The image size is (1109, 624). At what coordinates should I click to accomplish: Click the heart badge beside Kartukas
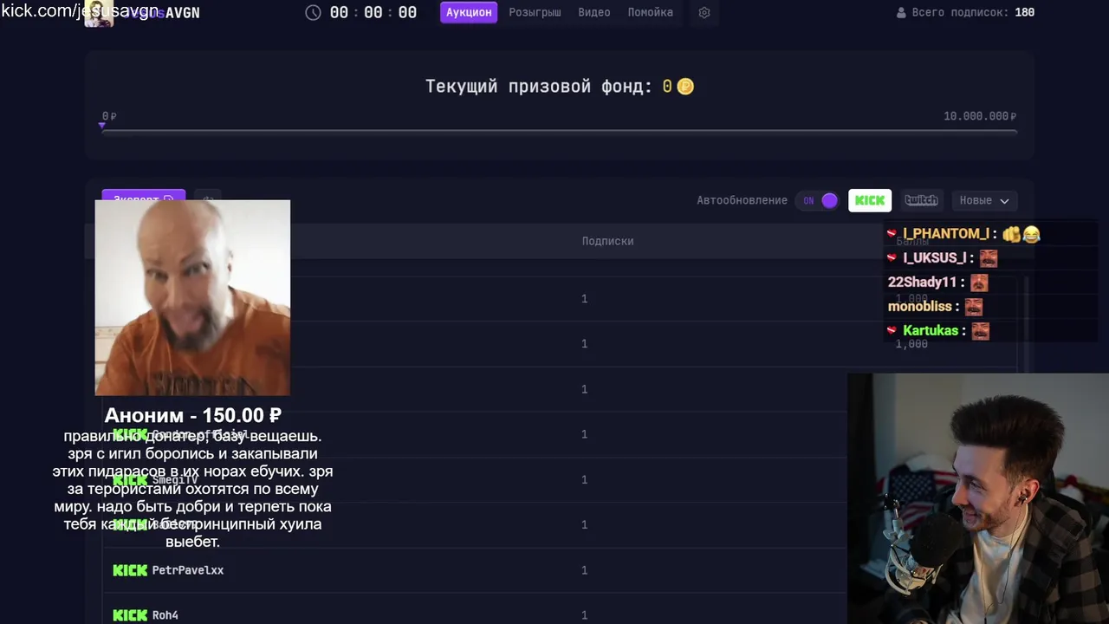tap(892, 330)
